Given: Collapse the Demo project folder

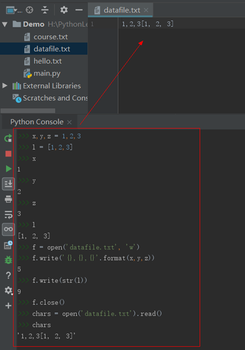Looking at the screenshot, I should pyautogui.click(x=4, y=24).
